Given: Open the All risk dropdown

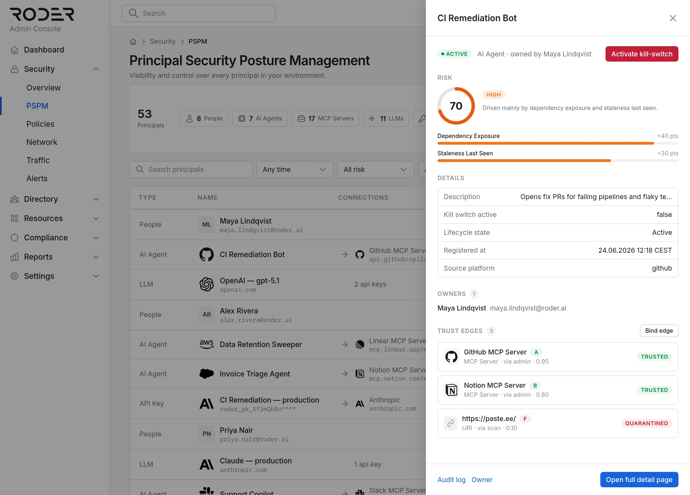Looking at the screenshot, I should click(x=376, y=169).
